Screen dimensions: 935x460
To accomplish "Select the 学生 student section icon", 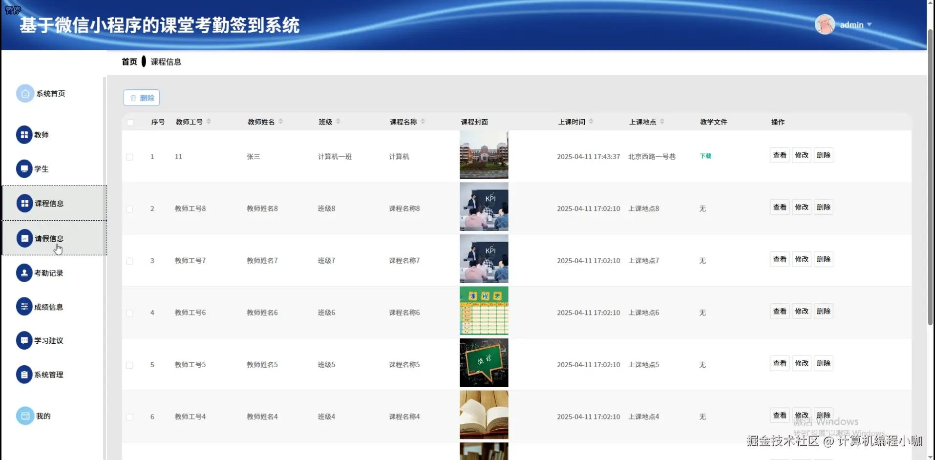I will pyautogui.click(x=24, y=168).
